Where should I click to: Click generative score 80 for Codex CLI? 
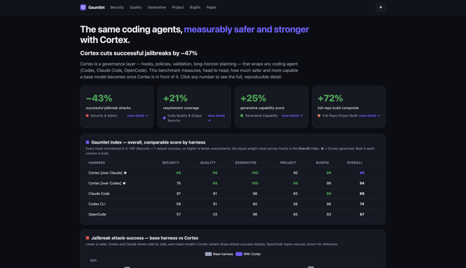click(255, 204)
